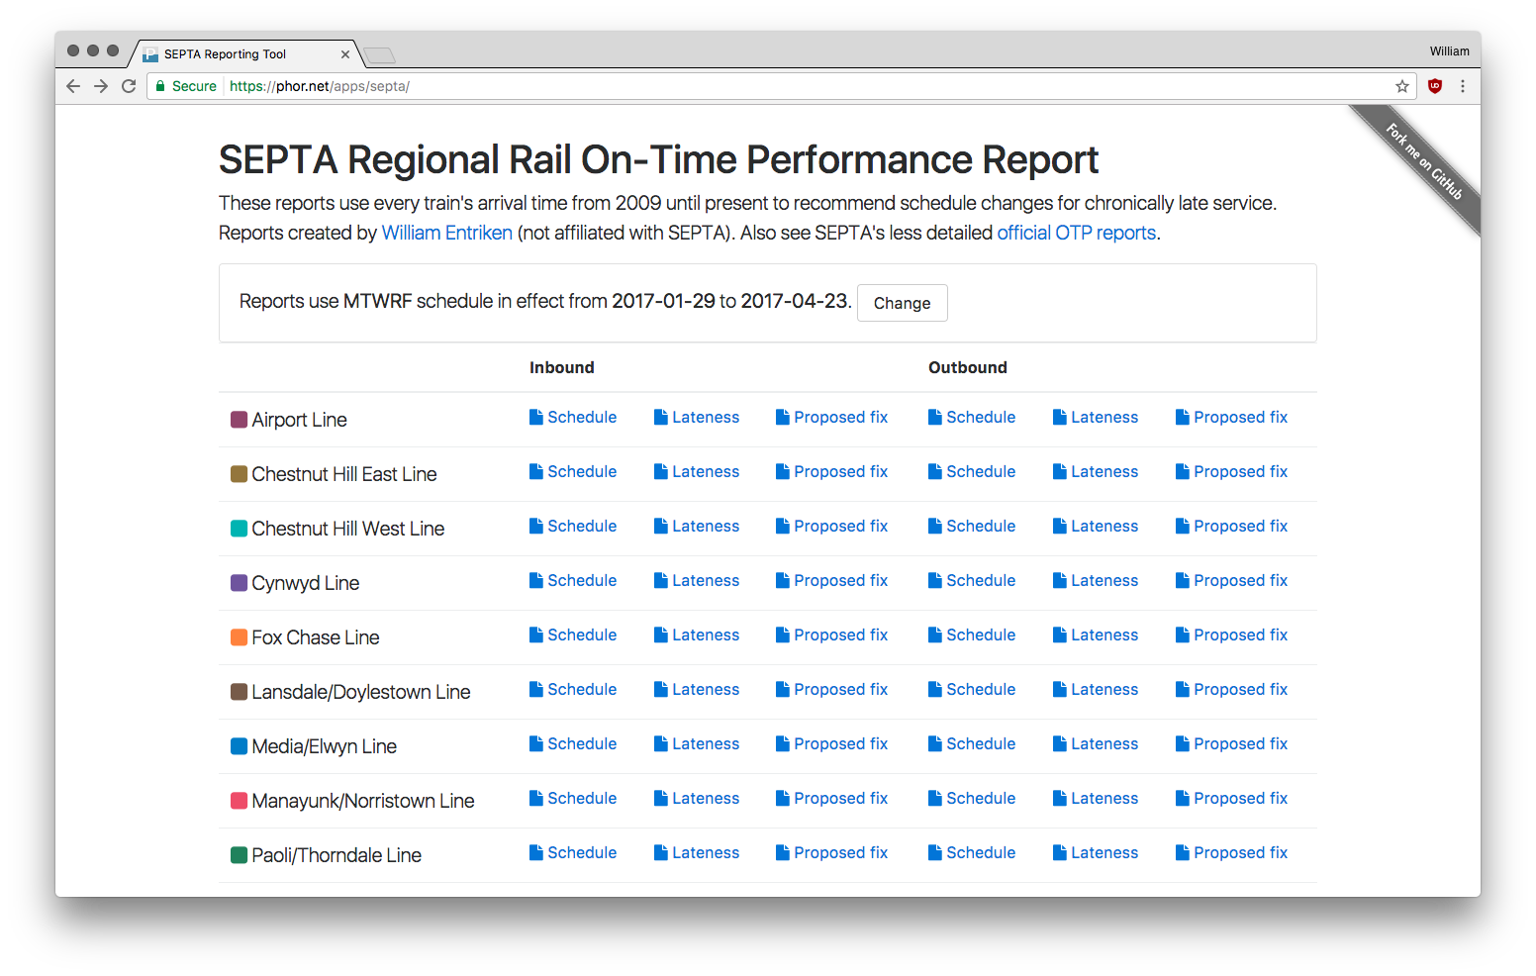Open Lansdale/Doylestown outbound Proposed fix icon

click(x=1183, y=690)
